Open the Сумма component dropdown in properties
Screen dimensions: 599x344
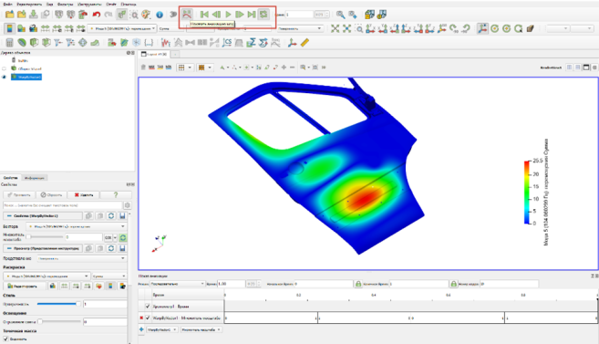109,276
